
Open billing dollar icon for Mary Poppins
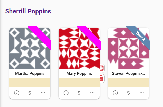[79, 93]
